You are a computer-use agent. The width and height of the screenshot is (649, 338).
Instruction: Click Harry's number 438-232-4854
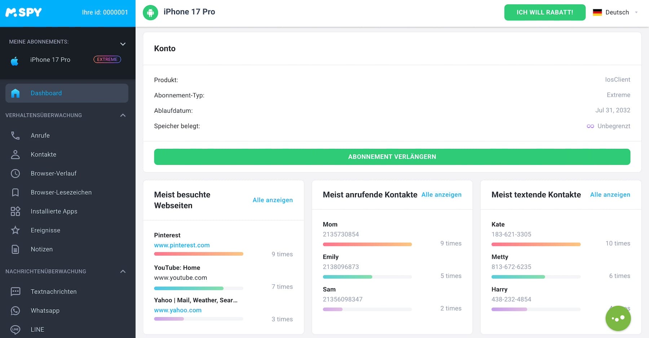[511, 299]
